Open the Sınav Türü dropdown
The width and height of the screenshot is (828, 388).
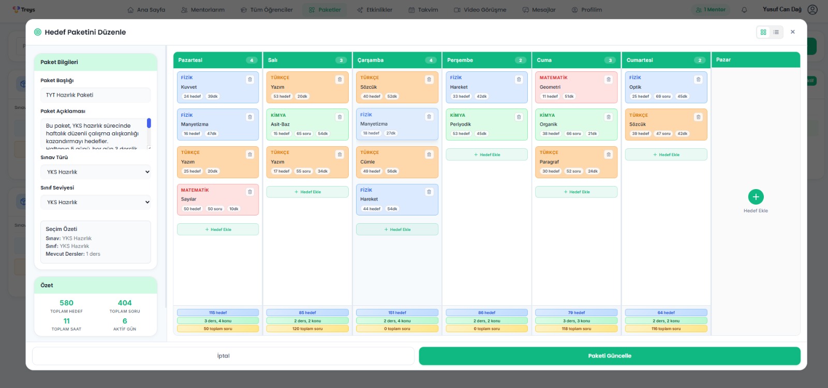point(96,172)
